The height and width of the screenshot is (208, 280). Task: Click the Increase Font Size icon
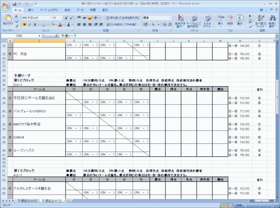[66, 18]
